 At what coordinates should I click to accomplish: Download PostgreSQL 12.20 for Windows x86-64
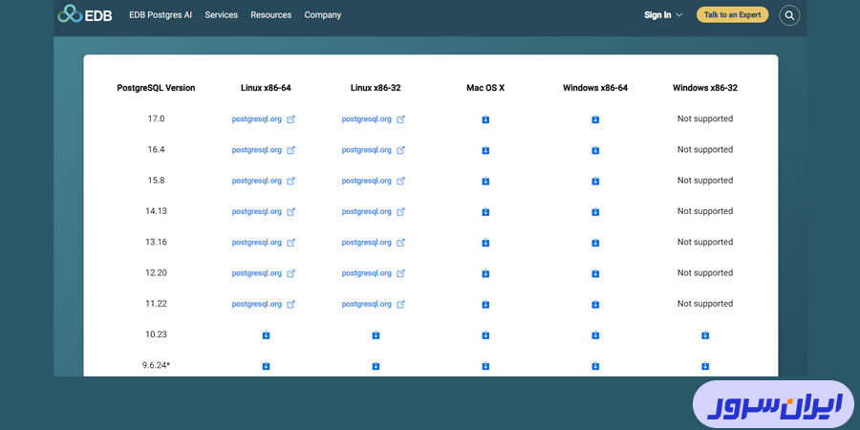pyautogui.click(x=595, y=273)
